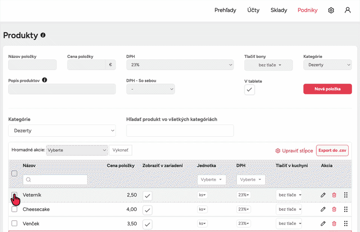Open the user profile icon
The image size is (360, 232).
click(x=347, y=10)
